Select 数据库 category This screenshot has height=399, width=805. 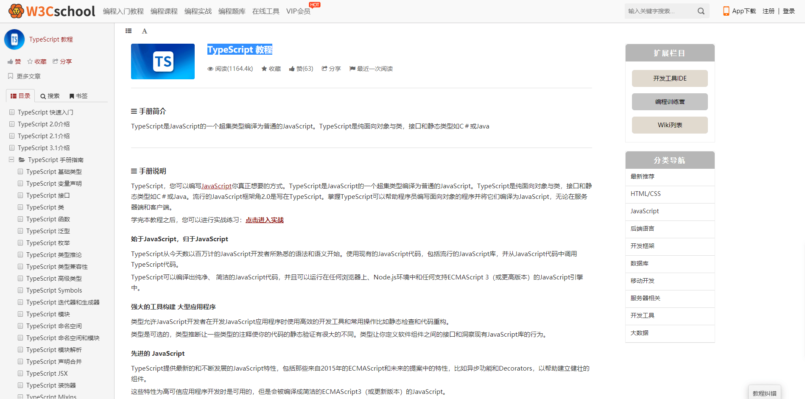click(670, 264)
